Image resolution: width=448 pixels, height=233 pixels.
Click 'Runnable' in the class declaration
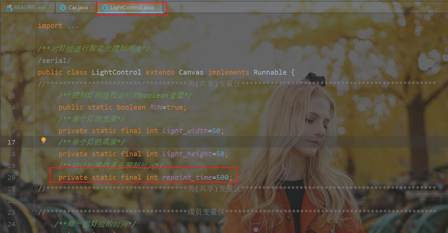pyautogui.click(x=270, y=72)
